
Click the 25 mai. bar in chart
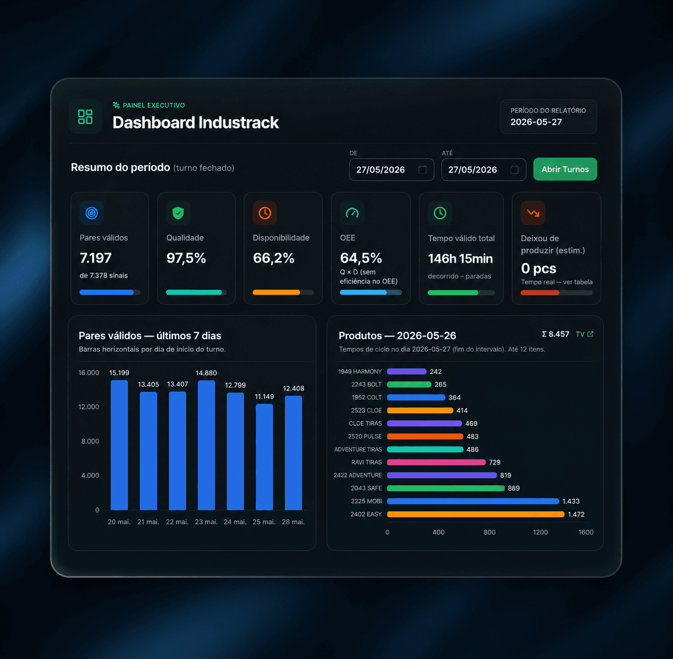click(x=264, y=457)
